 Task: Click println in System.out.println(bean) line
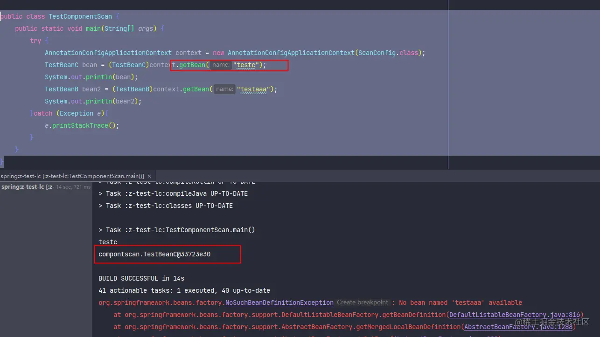(x=99, y=77)
